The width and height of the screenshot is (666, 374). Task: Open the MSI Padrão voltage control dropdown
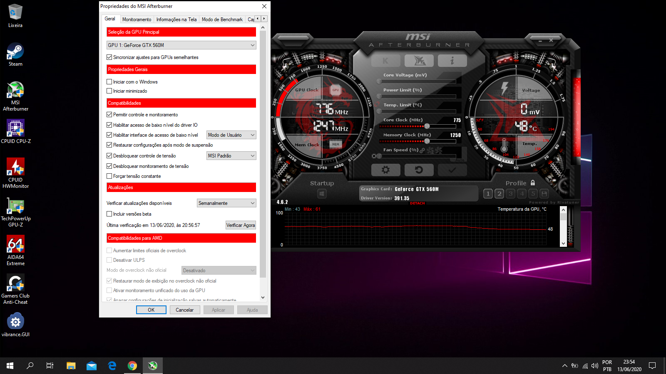click(x=231, y=156)
